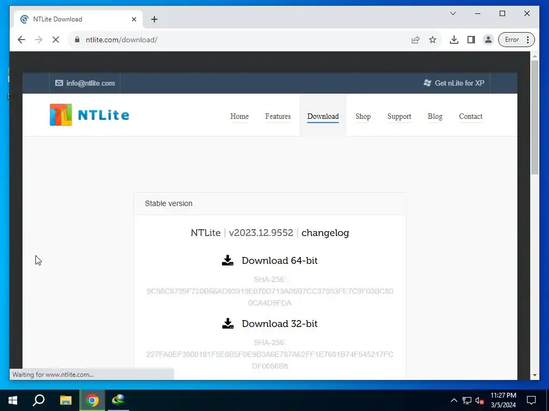Expand the tab search chevron
549x411 pixels.
click(x=453, y=13)
